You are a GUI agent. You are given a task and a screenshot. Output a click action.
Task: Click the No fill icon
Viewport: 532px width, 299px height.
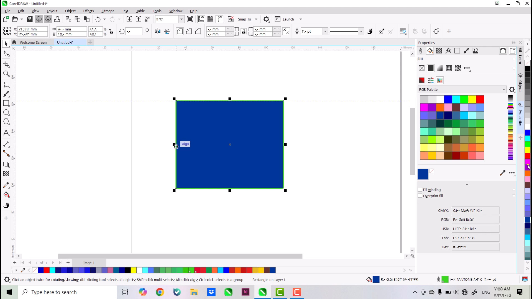pyautogui.click(x=421, y=68)
